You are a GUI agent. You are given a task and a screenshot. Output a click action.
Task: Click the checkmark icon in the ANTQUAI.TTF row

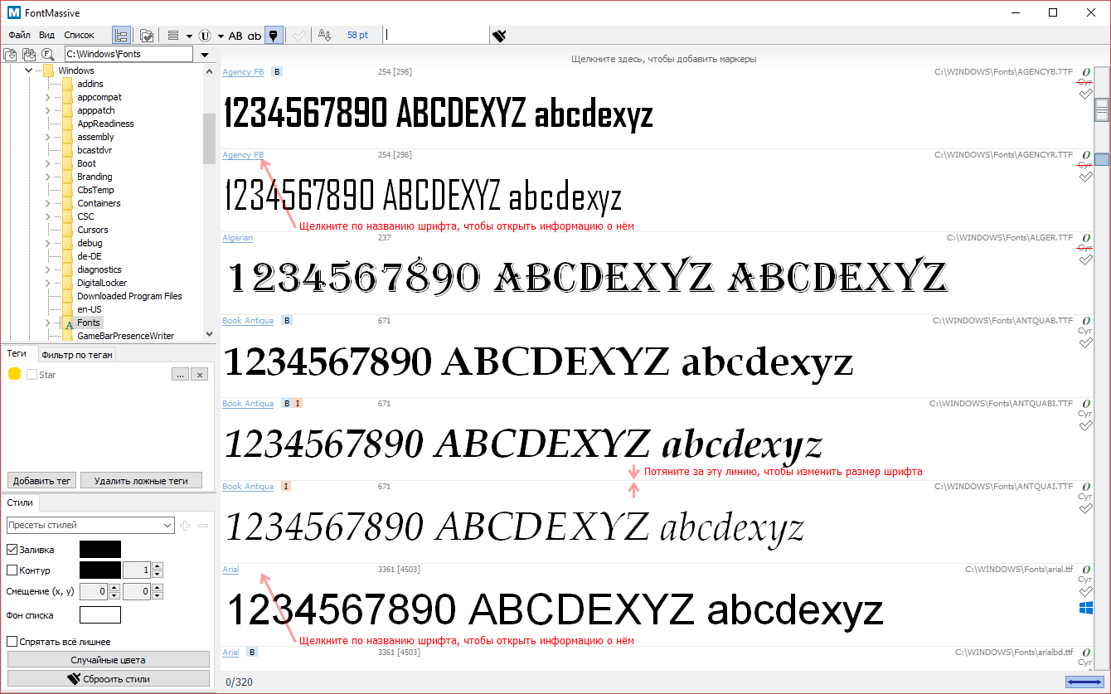[x=1085, y=508]
